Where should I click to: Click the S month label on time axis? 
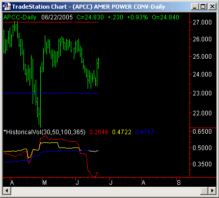click(179, 183)
